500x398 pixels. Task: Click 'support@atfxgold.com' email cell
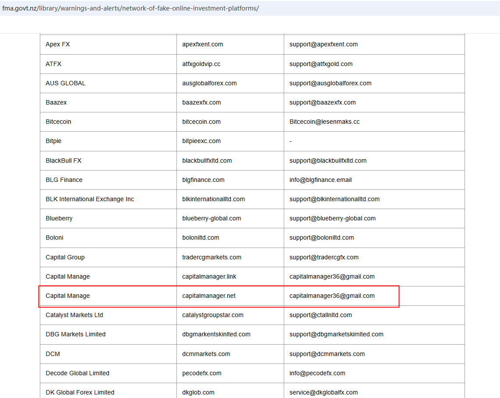click(x=374, y=64)
